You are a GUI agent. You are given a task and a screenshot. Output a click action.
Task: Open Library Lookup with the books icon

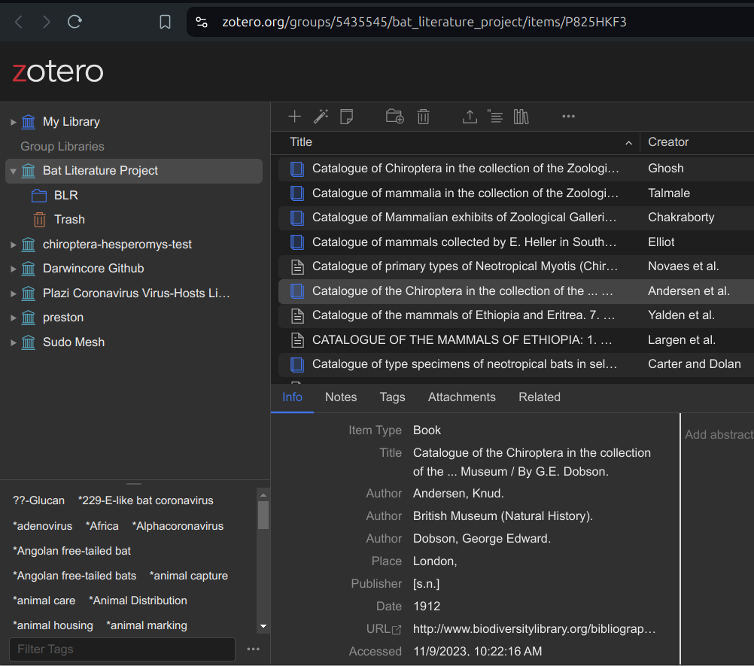point(520,117)
